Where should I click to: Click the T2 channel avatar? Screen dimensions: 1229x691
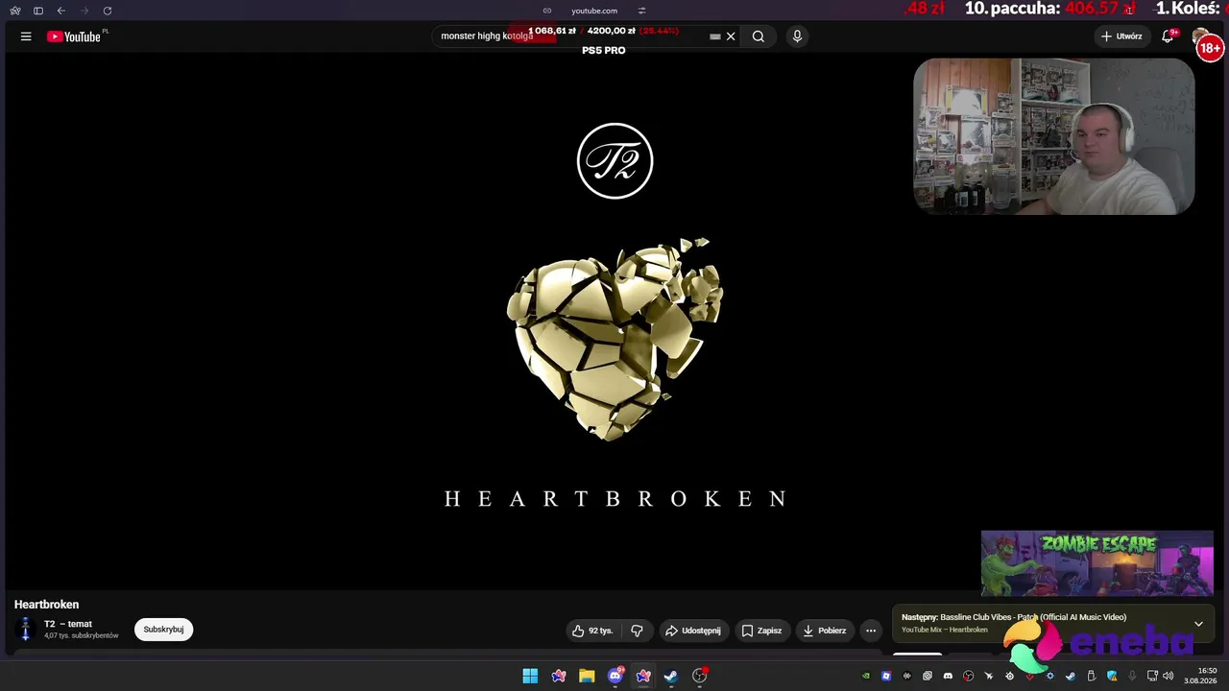pyautogui.click(x=26, y=630)
